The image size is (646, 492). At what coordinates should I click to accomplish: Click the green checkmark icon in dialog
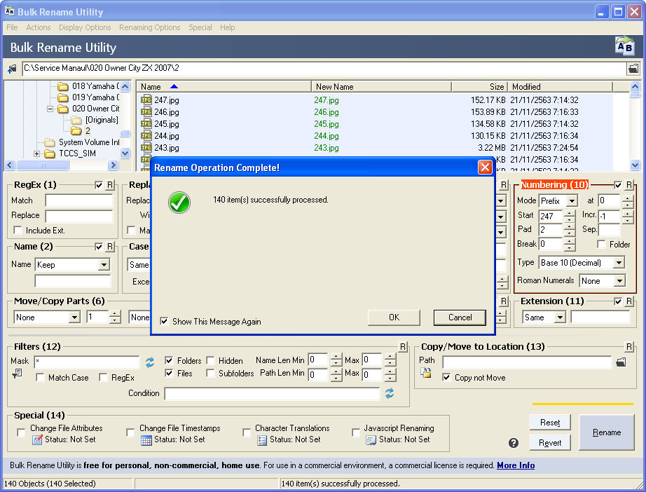click(179, 203)
